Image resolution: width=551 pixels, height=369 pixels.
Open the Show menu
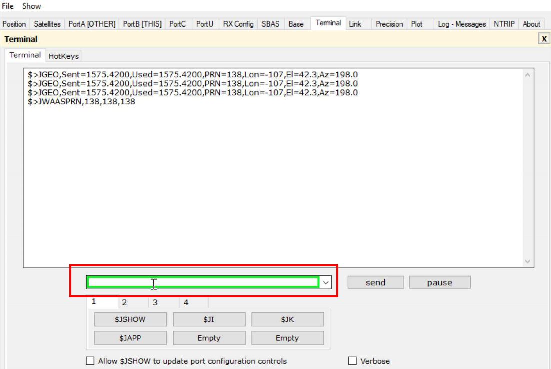(x=31, y=6)
